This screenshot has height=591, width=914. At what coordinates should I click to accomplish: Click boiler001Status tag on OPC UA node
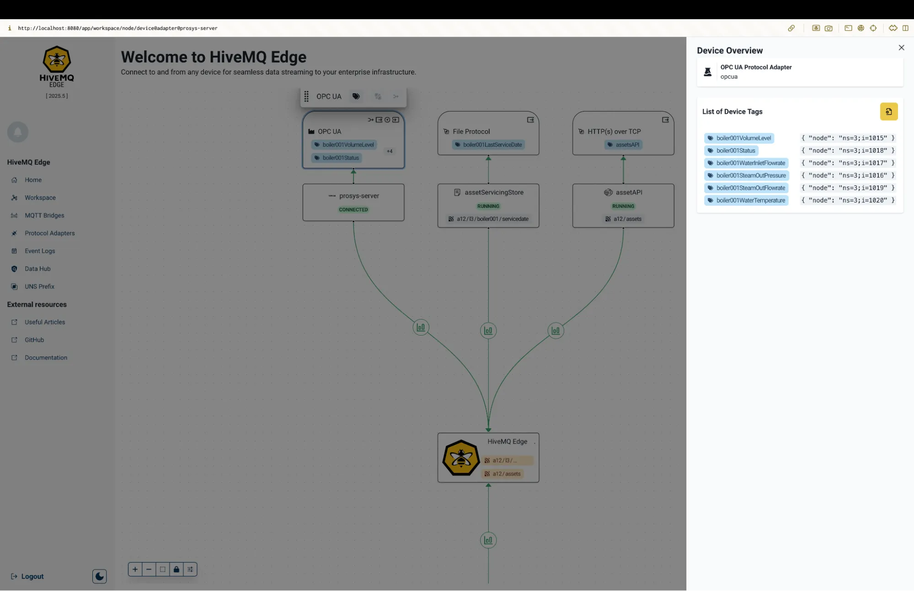point(337,158)
